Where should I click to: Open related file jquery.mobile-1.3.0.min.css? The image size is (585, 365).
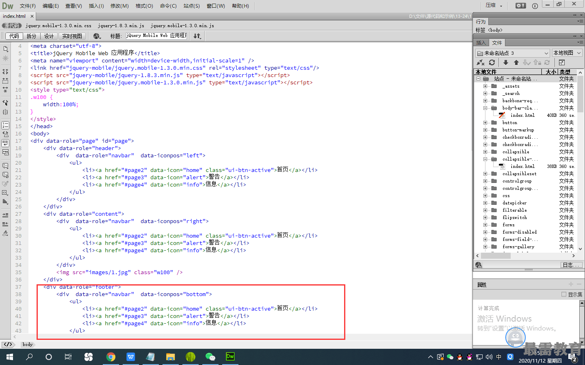pyautogui.click(x=58, y=26)
